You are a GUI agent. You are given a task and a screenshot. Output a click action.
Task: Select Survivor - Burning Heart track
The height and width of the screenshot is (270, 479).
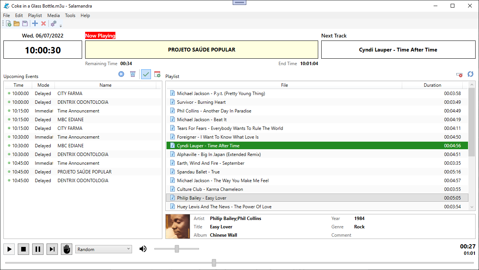(317, 102)
